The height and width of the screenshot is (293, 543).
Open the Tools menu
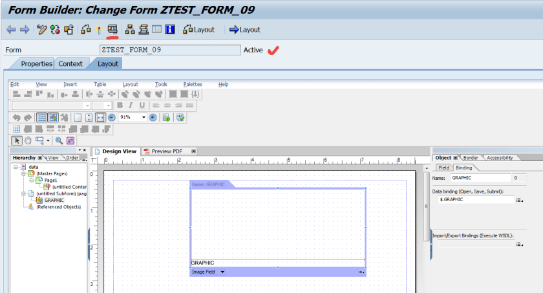tap(161, 84)
